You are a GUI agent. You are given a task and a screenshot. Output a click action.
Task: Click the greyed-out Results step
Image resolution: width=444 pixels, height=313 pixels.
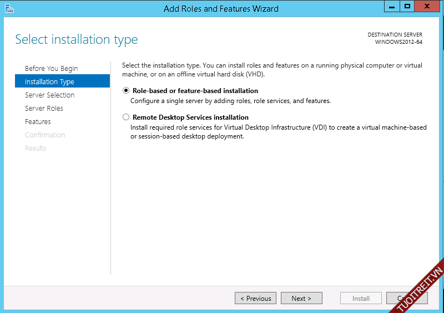[36, 148]
